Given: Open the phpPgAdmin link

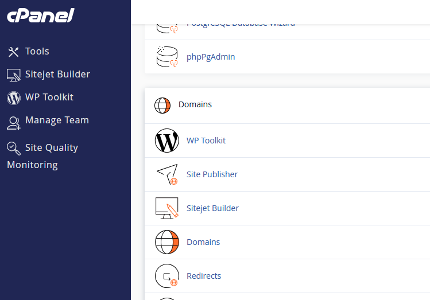Looking at the screenshot, I should click(x=211, y=57).
